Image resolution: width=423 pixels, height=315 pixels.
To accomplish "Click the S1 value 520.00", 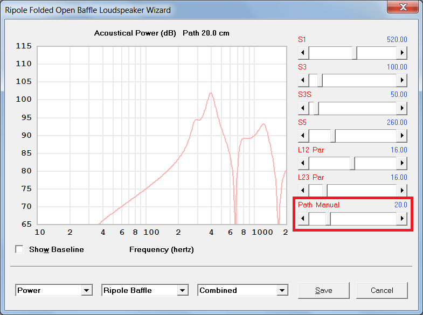I will tap(397, 39).
